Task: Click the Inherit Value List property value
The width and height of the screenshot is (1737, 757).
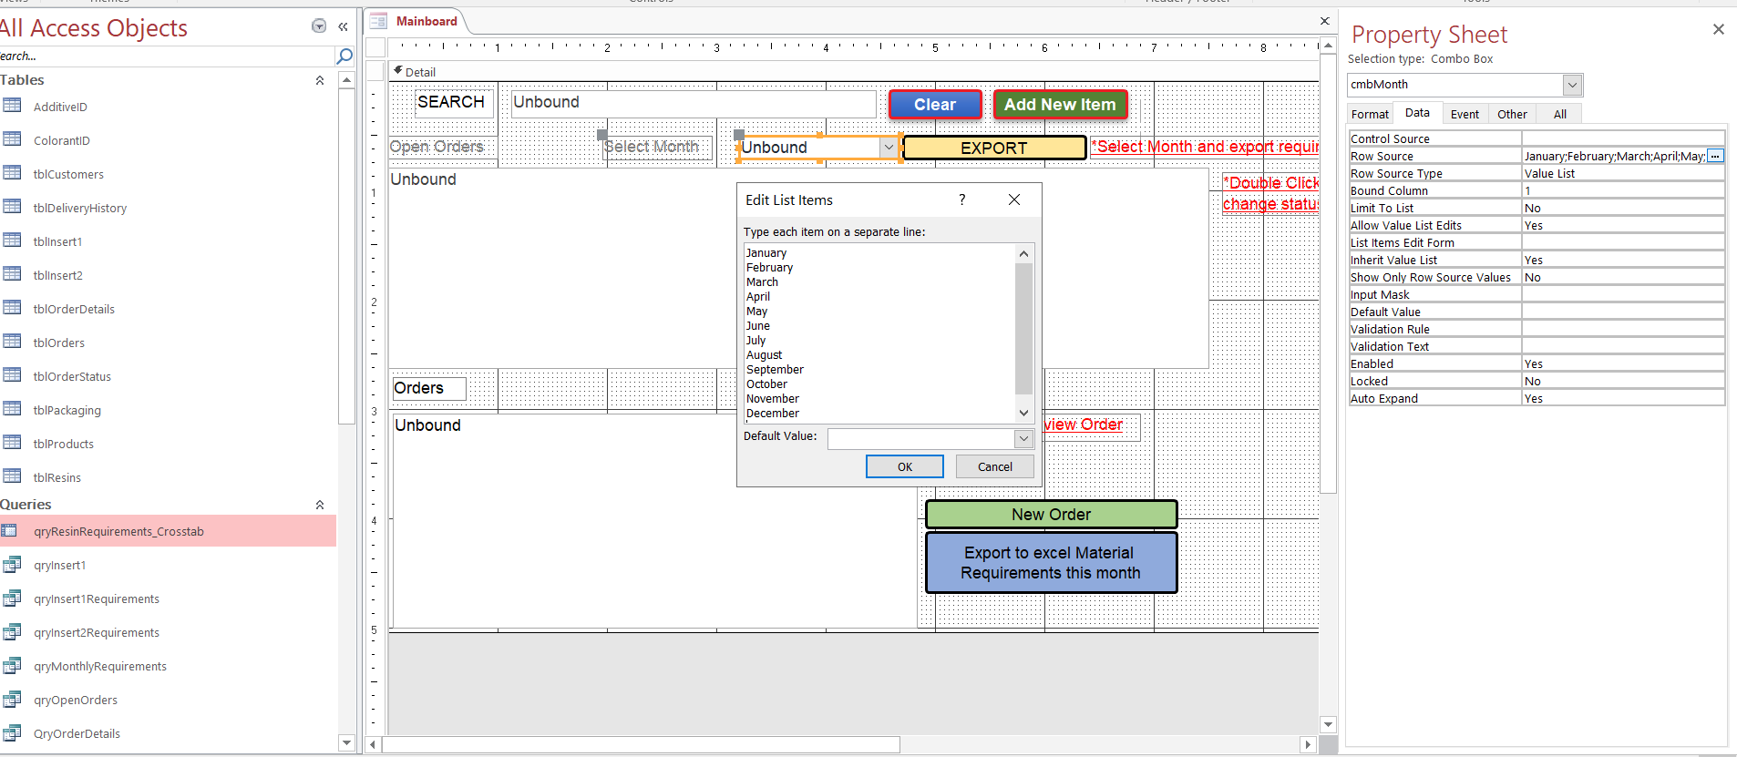Action: (x=1622, y=260)
